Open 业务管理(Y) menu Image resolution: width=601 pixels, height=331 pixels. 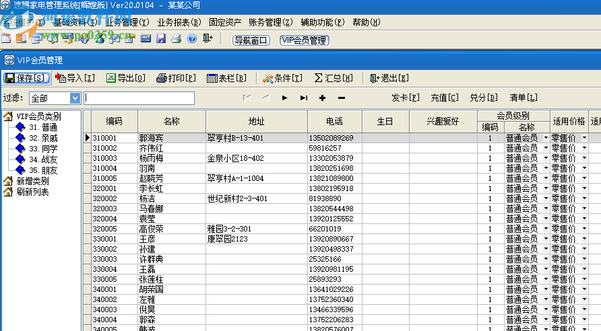(127, 23)
